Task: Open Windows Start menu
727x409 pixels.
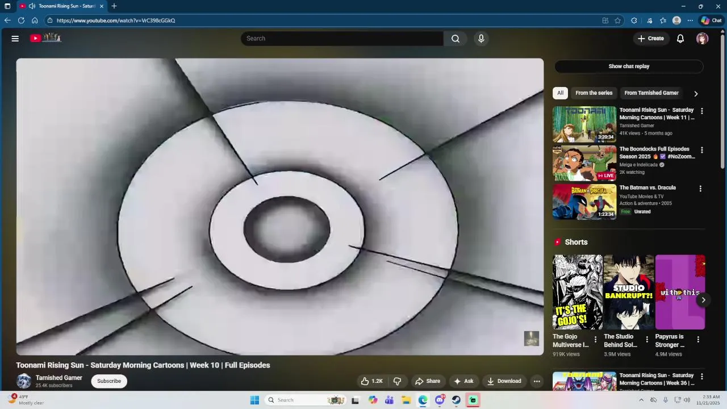Action: 254,400
